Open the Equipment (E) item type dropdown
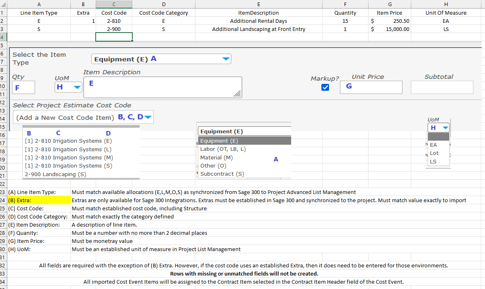Screen dimensions: 485x289 click(x=161, y=59)
